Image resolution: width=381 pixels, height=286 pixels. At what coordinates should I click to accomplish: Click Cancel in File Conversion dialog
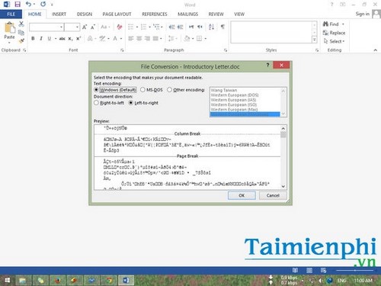point(273,195)
